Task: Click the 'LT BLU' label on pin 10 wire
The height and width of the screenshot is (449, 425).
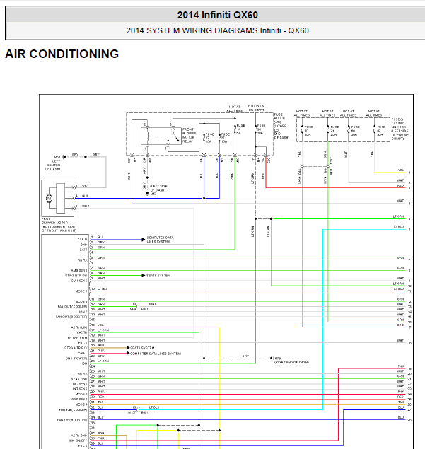Action: point(103,288)
